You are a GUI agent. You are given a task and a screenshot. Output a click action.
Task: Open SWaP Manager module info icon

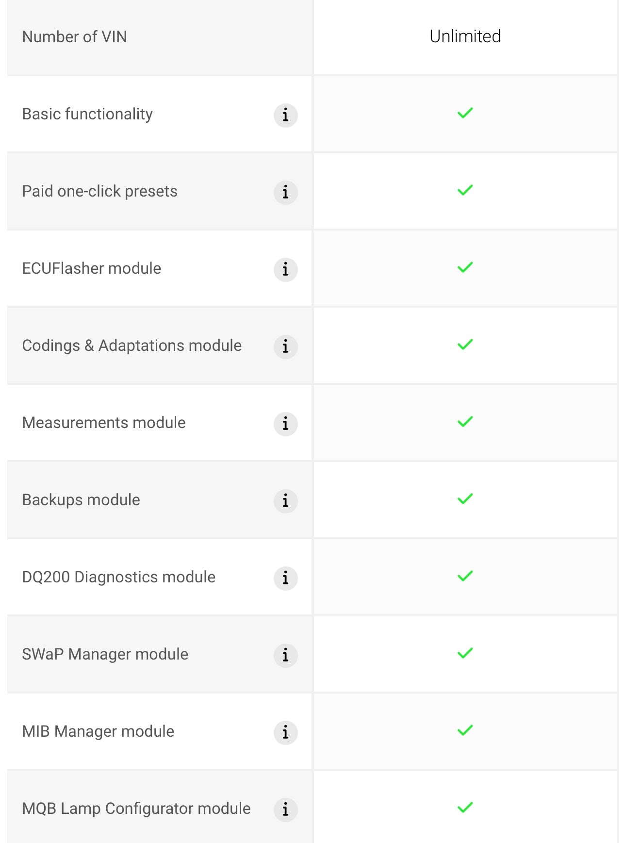[x=285, y=656]
